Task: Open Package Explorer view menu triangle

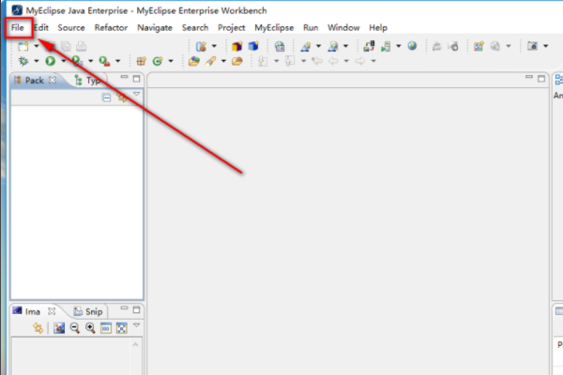Action: pos(136,94)
